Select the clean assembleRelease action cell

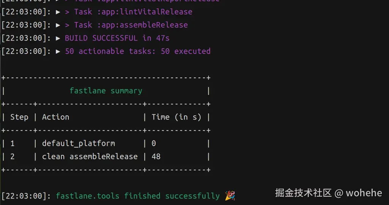(x=90, y=156)
